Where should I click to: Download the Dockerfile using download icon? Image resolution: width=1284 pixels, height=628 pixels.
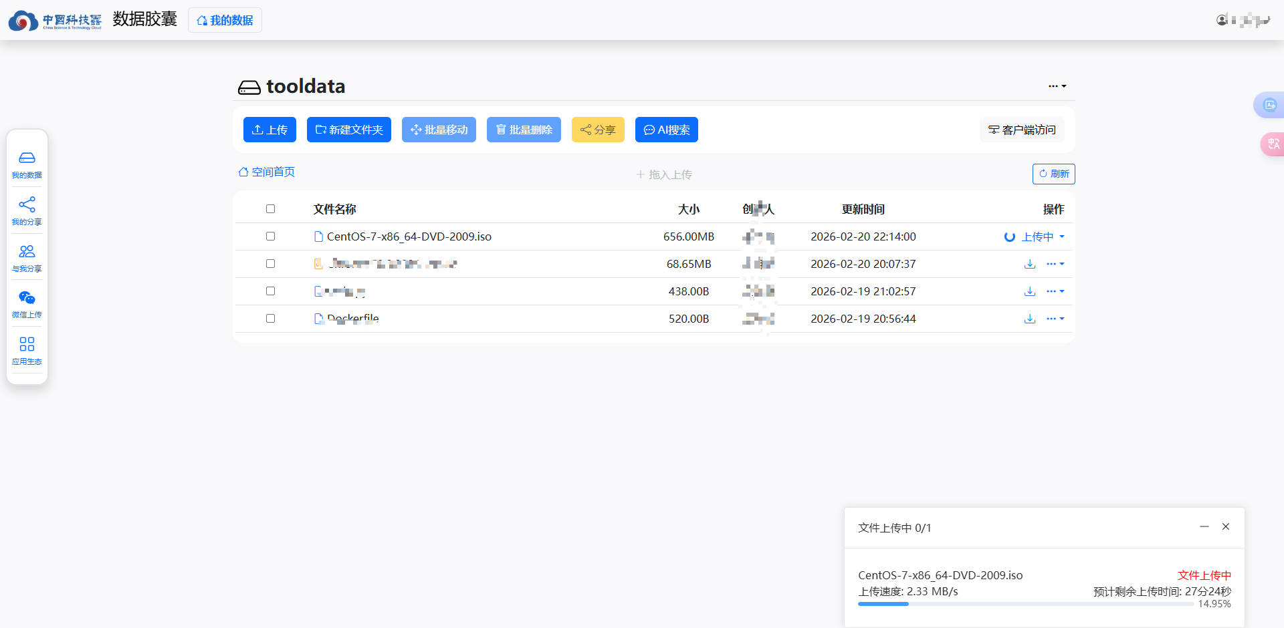[x=1030, y=319]
